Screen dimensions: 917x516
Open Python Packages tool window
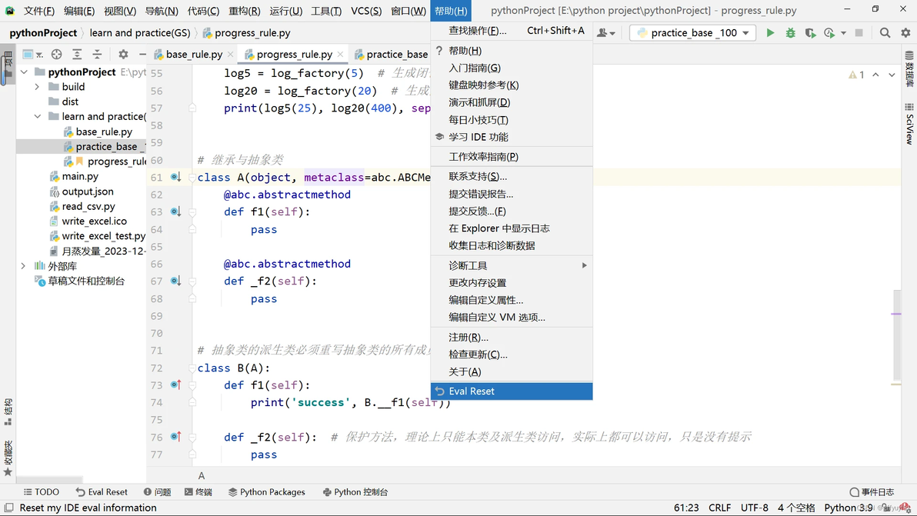point(267,492)
